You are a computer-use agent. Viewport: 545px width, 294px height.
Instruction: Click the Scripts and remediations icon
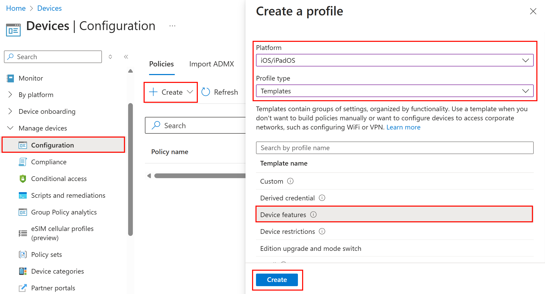tap(23, 195)
